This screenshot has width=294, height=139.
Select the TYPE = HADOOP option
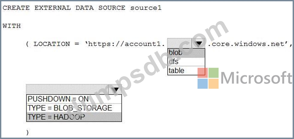[x=74, y=117]
